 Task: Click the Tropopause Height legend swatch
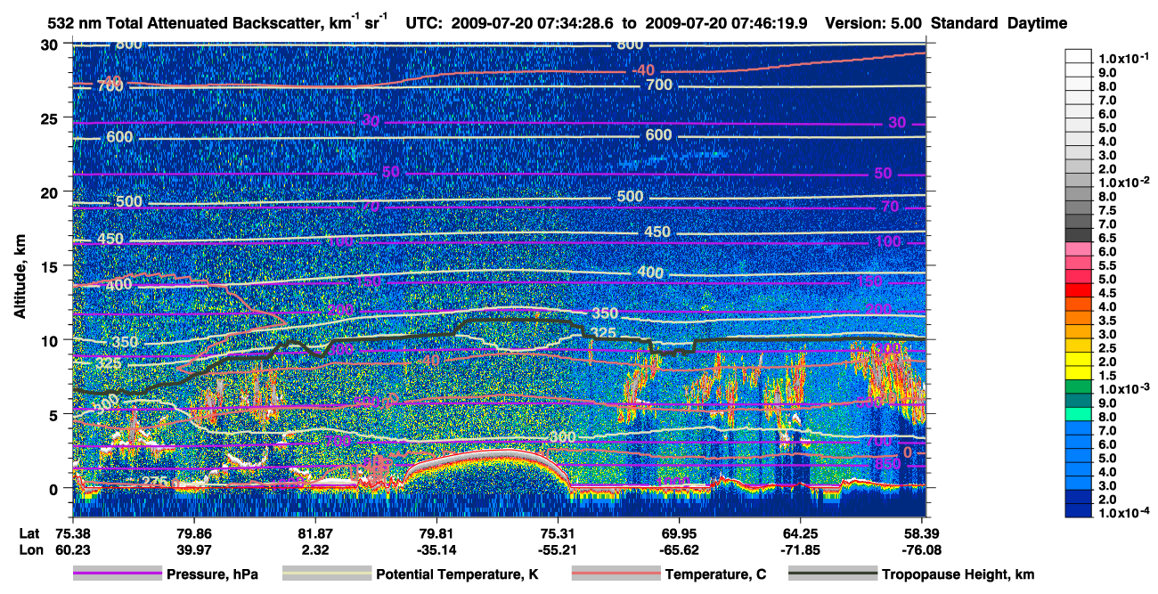coord(833,574)
